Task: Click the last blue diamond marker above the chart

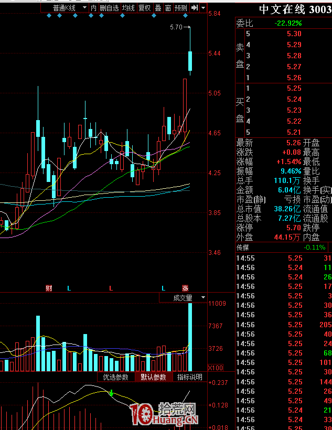Action: coord(186,16)
